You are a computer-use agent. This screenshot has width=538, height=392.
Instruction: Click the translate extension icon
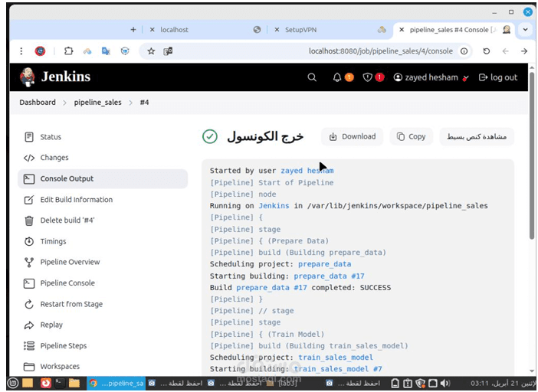[106, 51]
